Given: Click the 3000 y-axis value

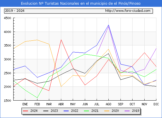Looking at the screenshot, I should (x=7, y=59).
